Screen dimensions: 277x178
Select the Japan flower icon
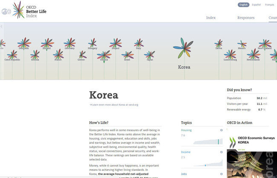150,54
